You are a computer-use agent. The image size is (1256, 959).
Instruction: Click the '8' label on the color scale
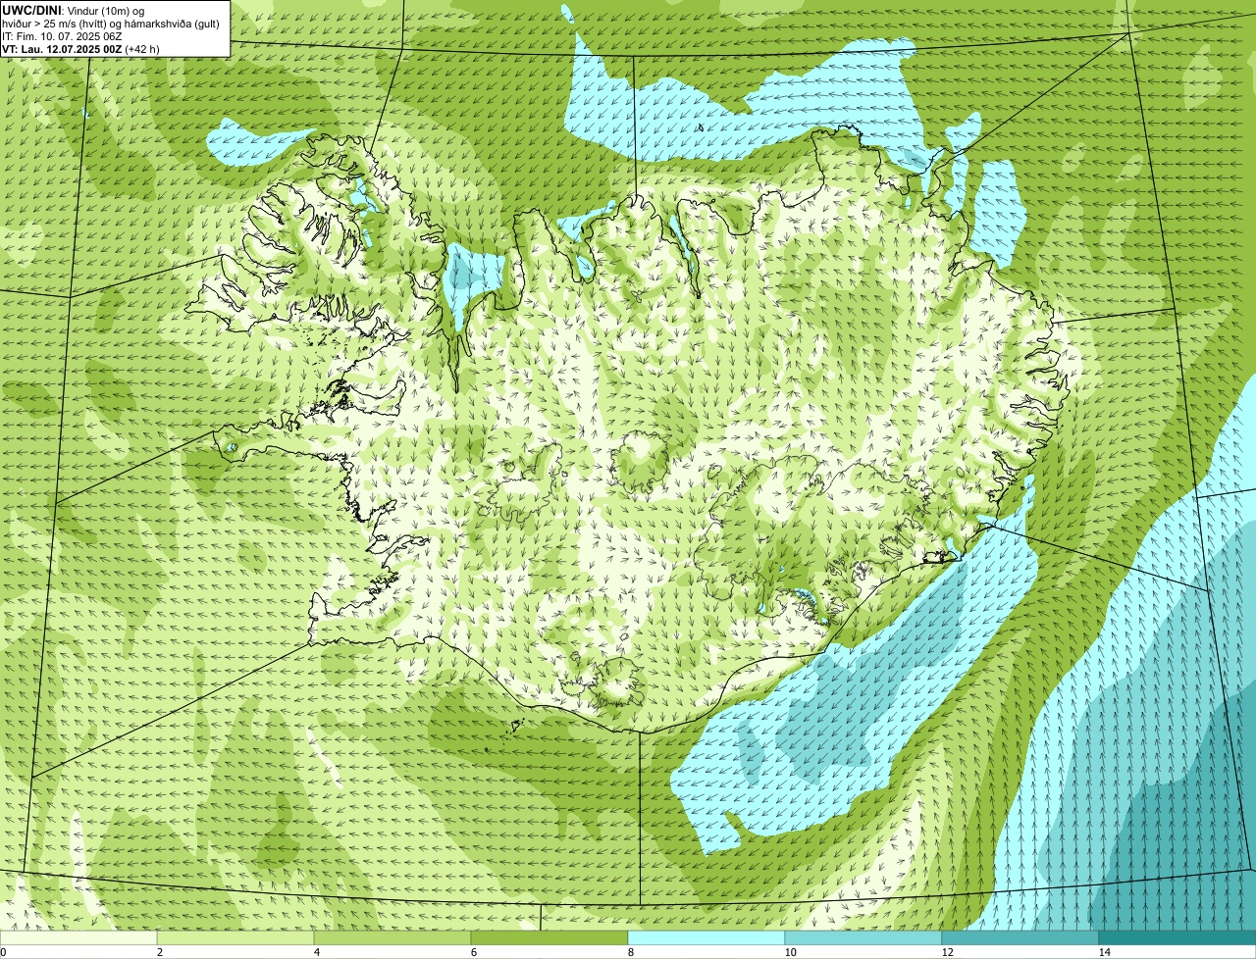(630, 952)
